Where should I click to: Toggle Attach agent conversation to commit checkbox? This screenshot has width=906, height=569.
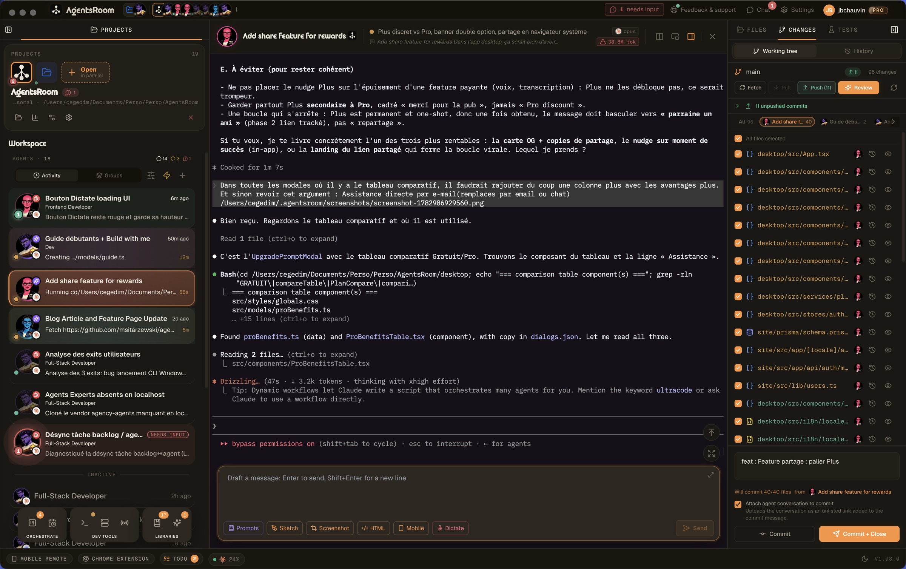(x=738, y=504)
